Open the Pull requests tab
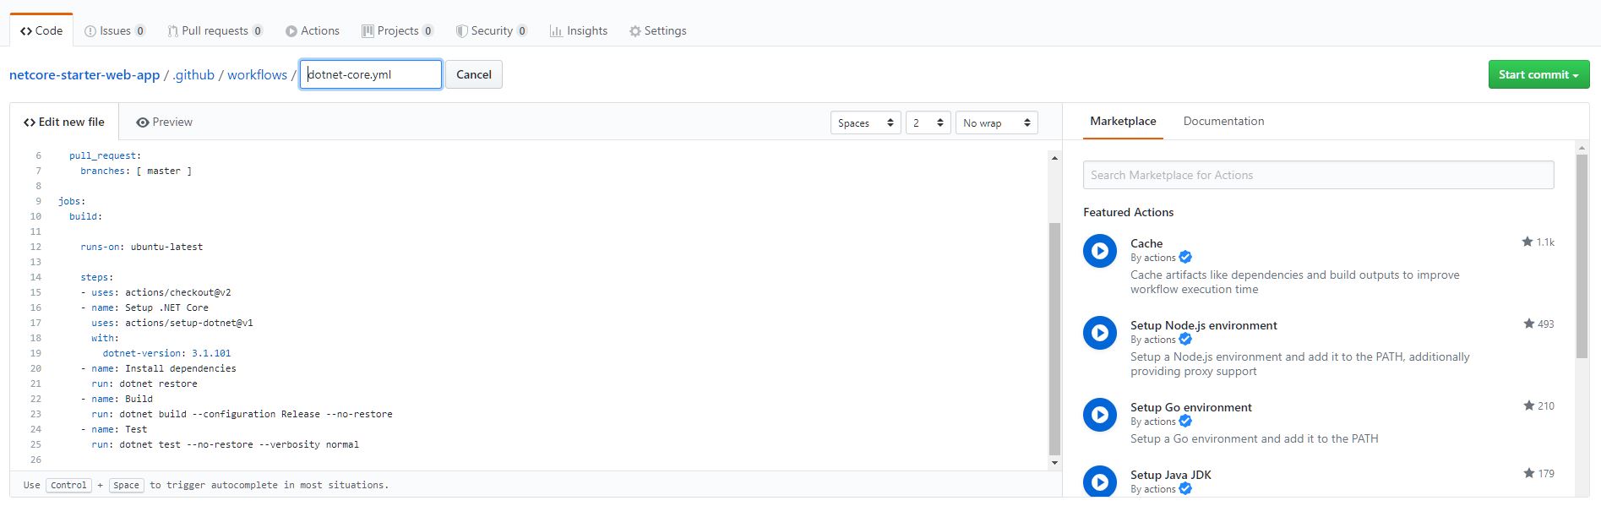The height and width of the screenshot is (506, 1601). click(x=215, y=31)
